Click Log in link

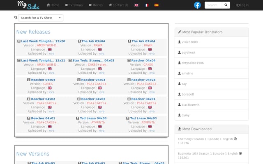point(242,5)
